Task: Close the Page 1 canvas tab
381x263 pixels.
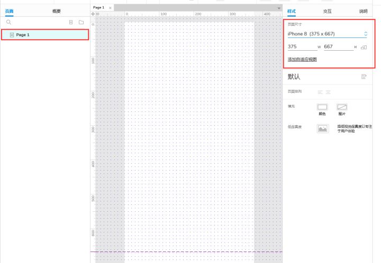Action: 110,8
